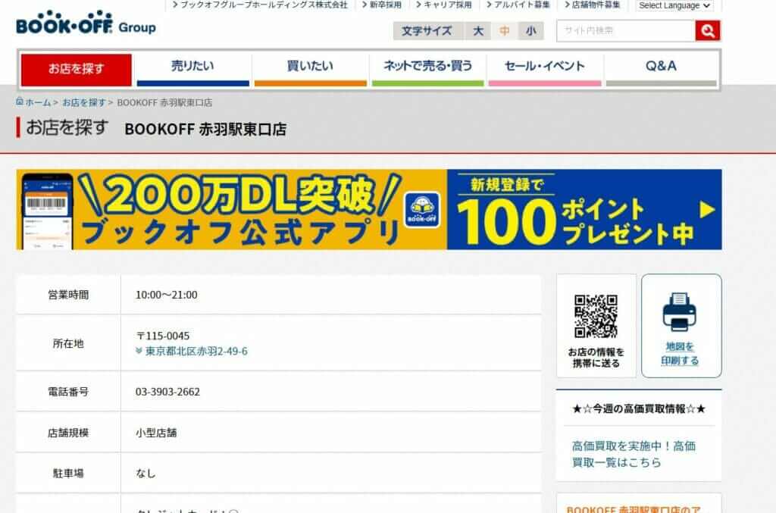Click the ★☆今週の高価買取情報☆★ heading
The height and width of the screenshot is (513, 776).
pyautogui.click(x=639, y=408)
